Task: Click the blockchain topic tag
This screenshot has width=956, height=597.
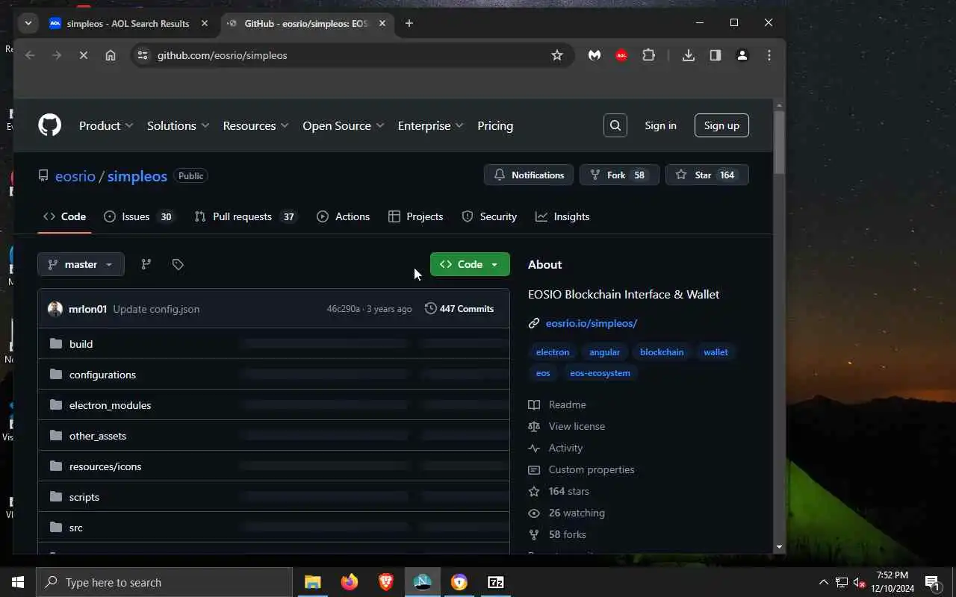Action: coord(662,352)
